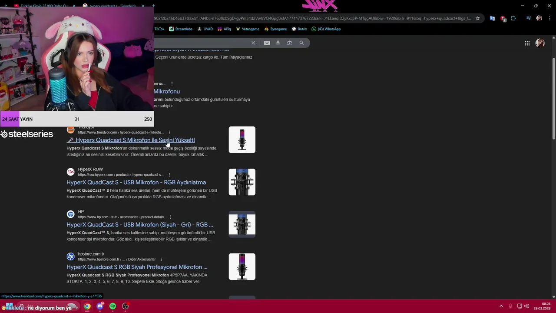Open the WhatsApp bookmark

coord(326,29)
